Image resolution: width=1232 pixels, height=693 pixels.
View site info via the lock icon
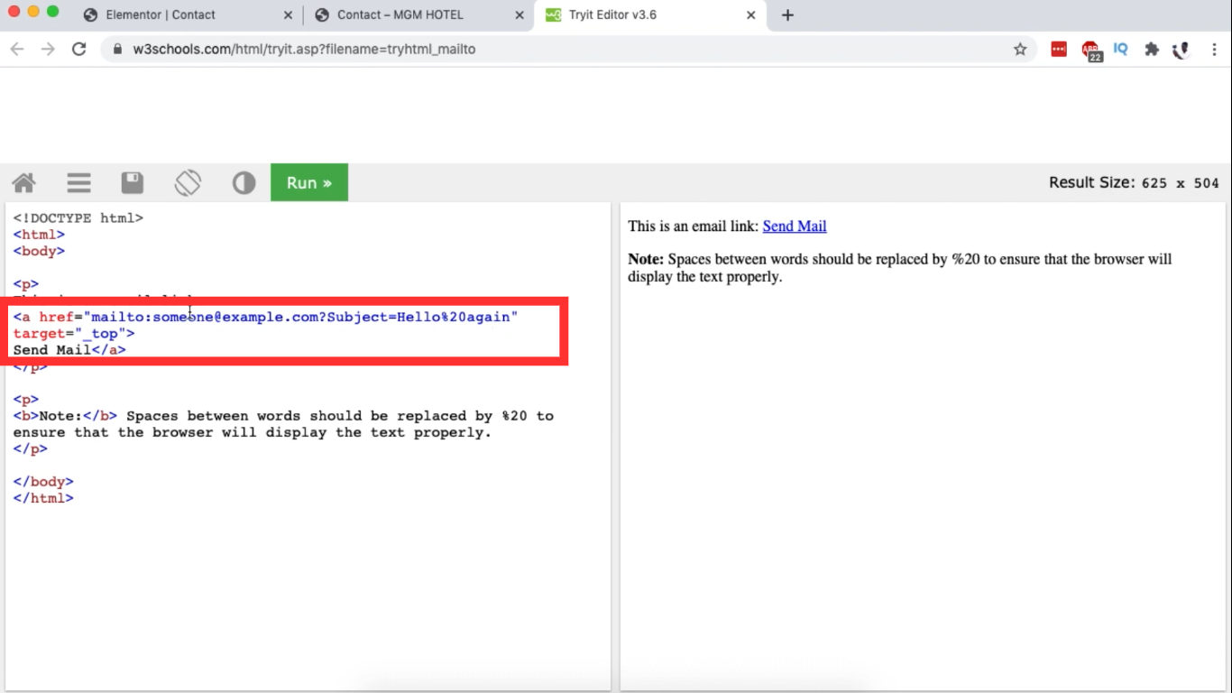117,50
